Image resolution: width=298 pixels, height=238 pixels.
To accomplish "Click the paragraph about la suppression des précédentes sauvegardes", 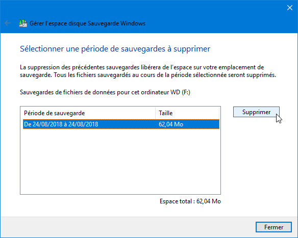I will coord(148,71).
